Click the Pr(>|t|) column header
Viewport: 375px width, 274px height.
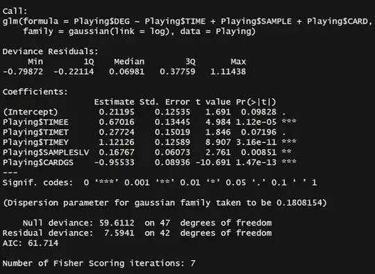coord(256,102)
